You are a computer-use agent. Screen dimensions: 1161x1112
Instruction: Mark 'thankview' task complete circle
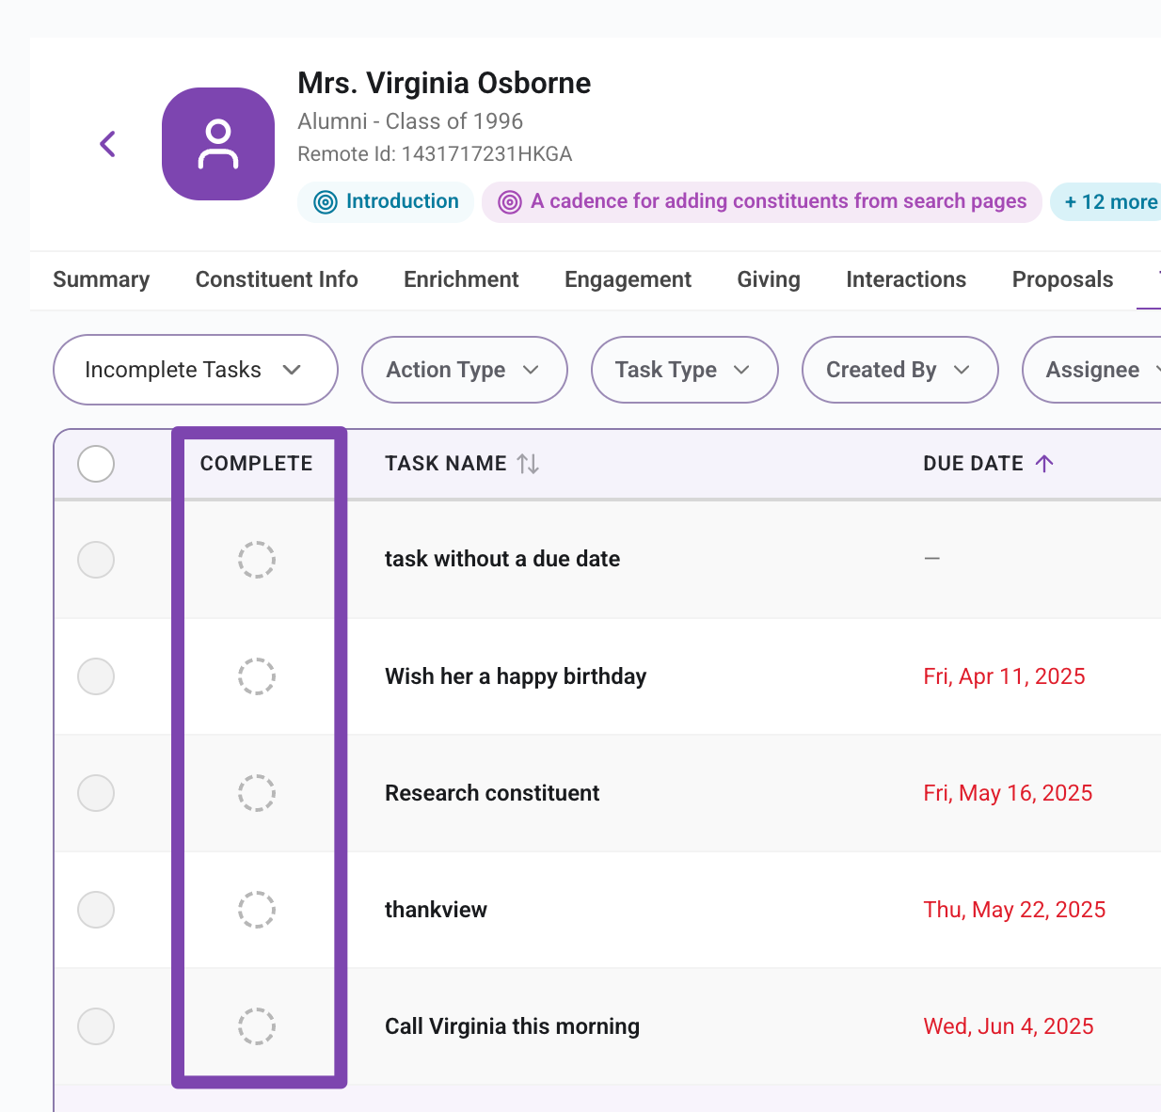click(256, 910)
